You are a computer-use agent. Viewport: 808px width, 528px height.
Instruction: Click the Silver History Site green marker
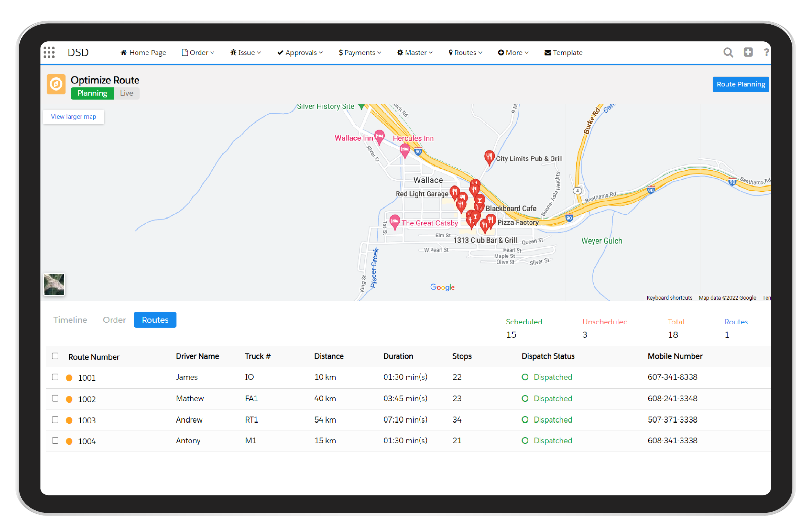tap(361, 107)
